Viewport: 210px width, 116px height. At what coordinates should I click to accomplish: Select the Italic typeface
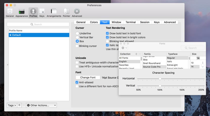[x=177, y=62]
